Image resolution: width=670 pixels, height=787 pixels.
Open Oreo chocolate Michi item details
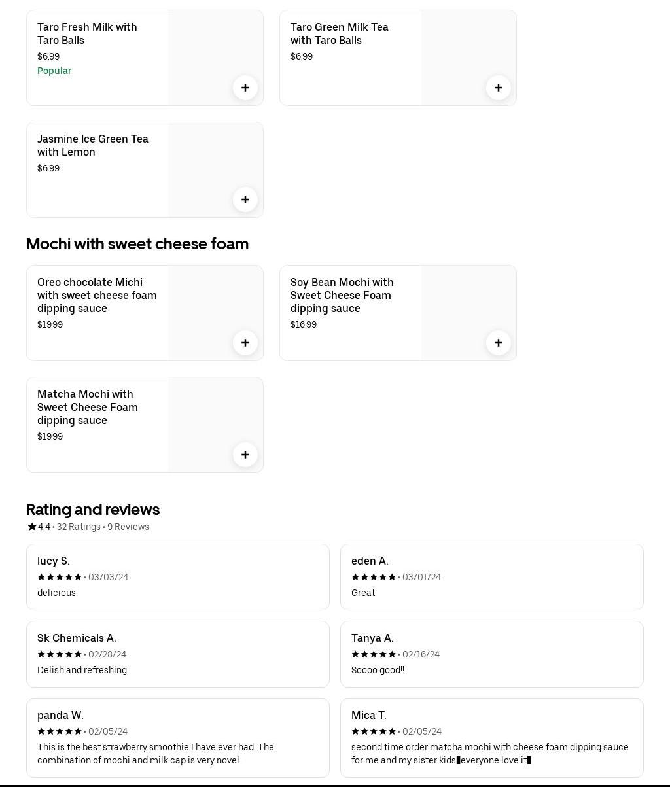[97, 295]
